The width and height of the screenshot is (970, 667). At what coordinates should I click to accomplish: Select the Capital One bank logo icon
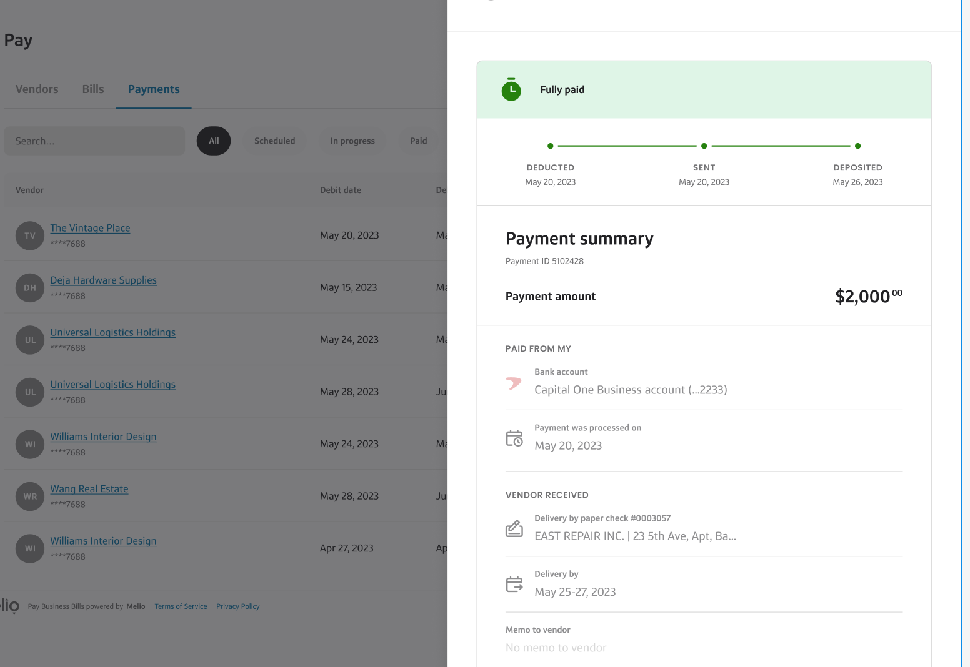tap(514, 382)
